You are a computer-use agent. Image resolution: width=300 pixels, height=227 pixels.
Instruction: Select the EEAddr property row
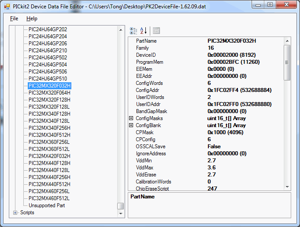pos(206,76)
